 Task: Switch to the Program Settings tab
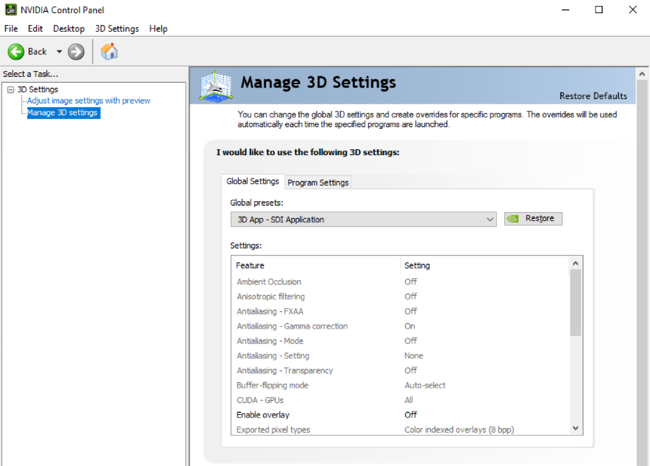[318, 183]
